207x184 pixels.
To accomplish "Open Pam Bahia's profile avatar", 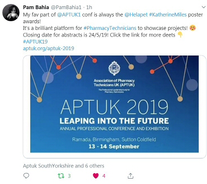I will pyautogui.click(x=11, y=12).
